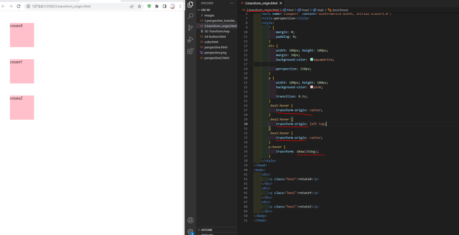
Task: Open the Extensions view
Action: coord(190,52)
